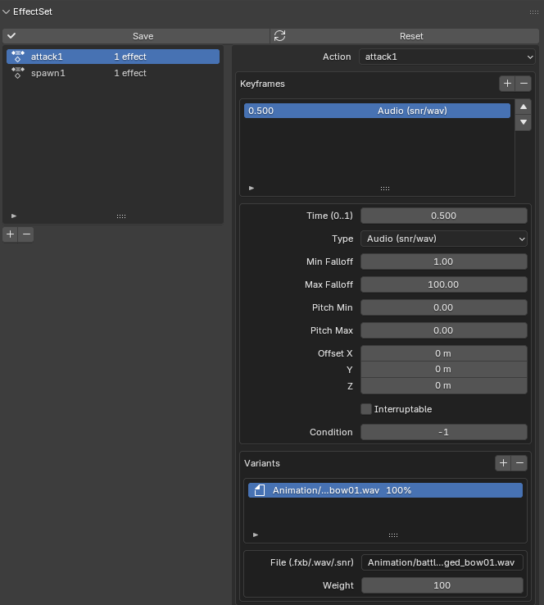The image size is (544, 605).
Task: Click the Time (0..1) field
Action: [444, 216]
